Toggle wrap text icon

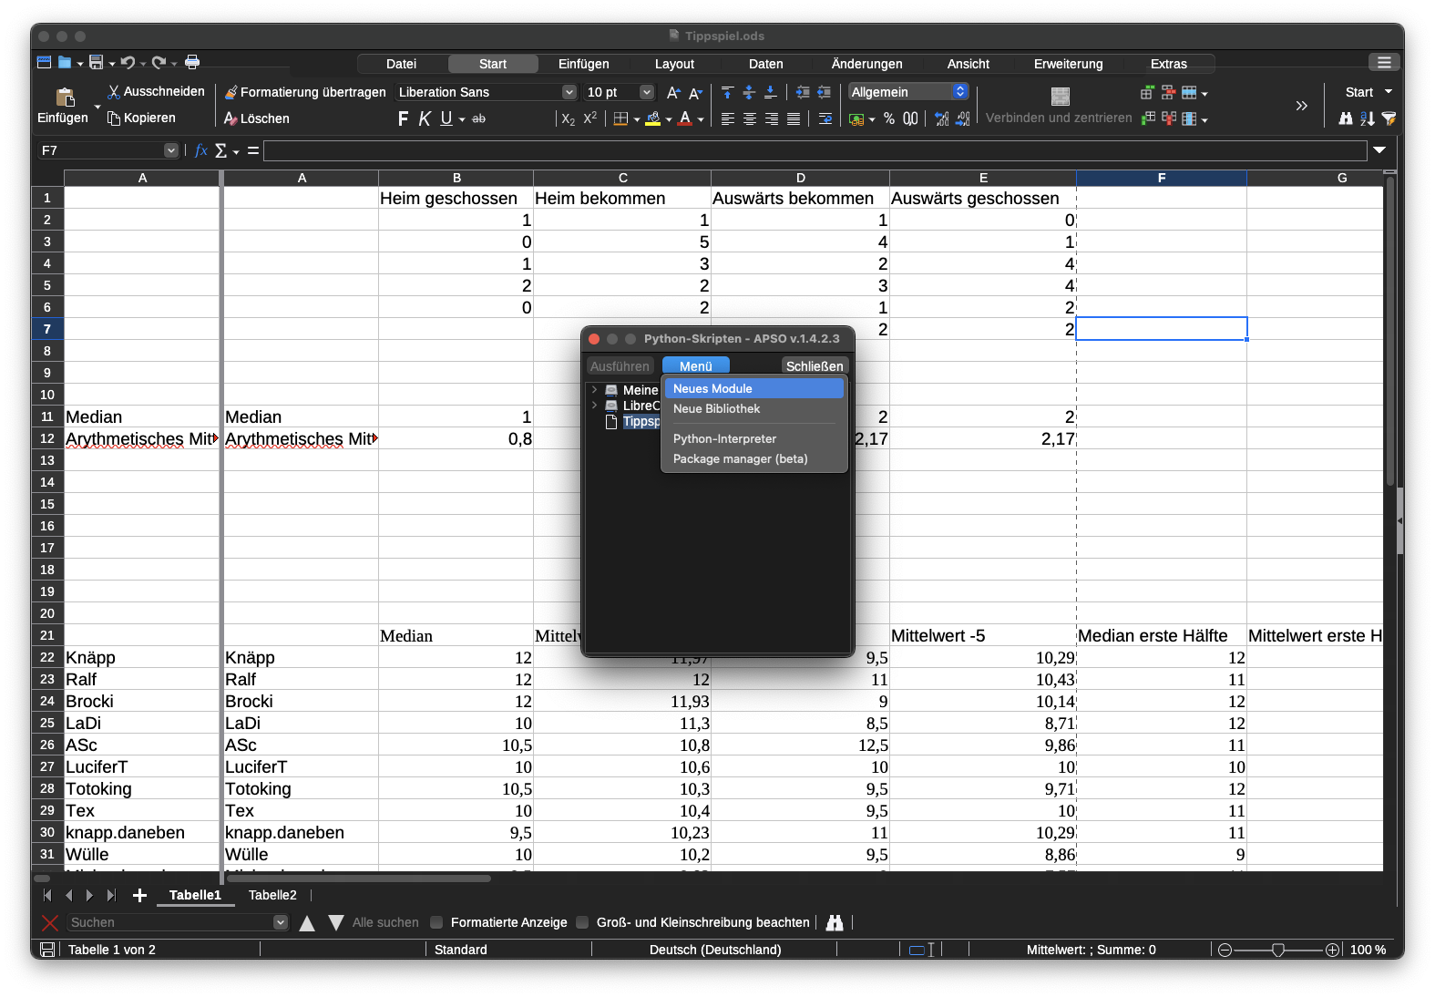pyautogui.click(x=825, y=118)
